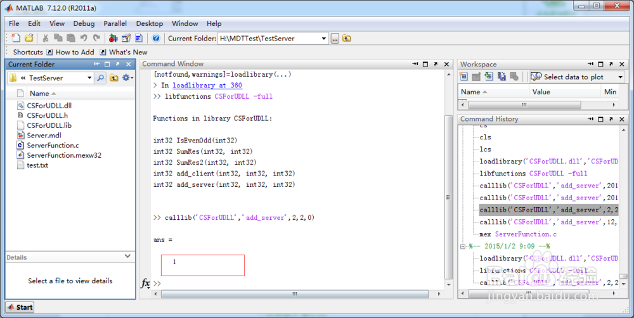Click Command Window horizontal scrollbar
Viewport: 634px width, 318px height.
tap(295, 294)
